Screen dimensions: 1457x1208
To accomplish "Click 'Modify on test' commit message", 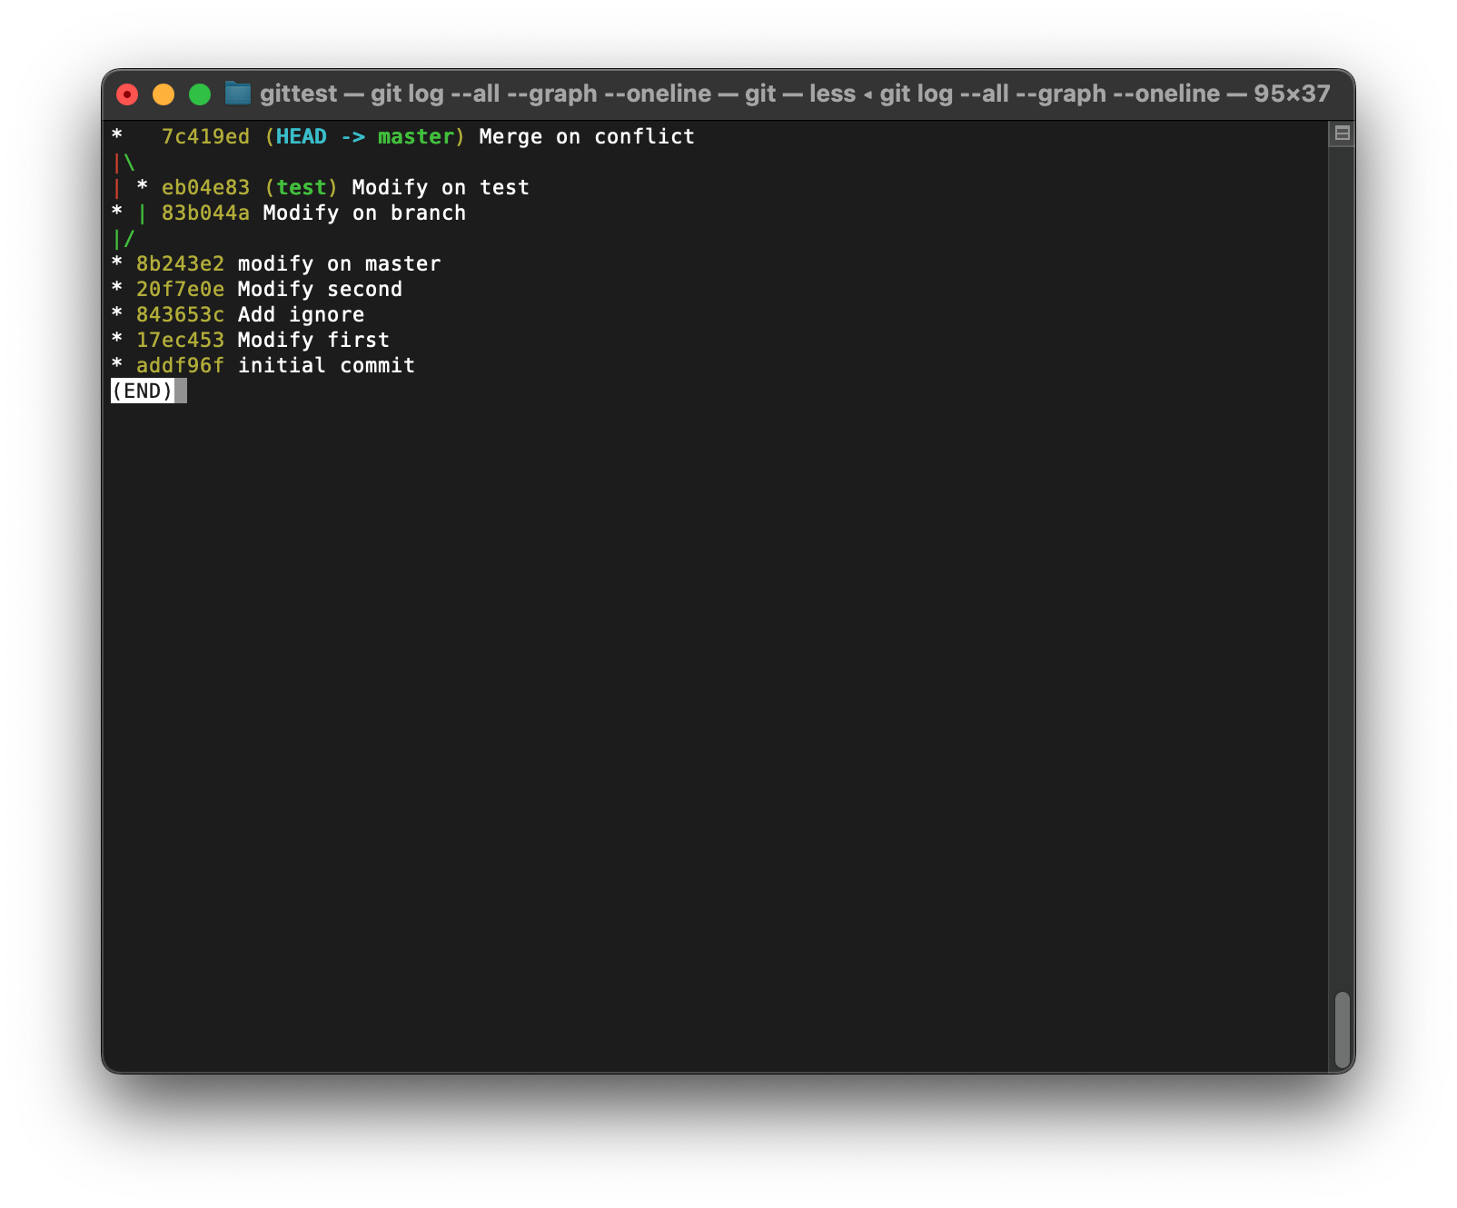I will click(x=441, y=187).
